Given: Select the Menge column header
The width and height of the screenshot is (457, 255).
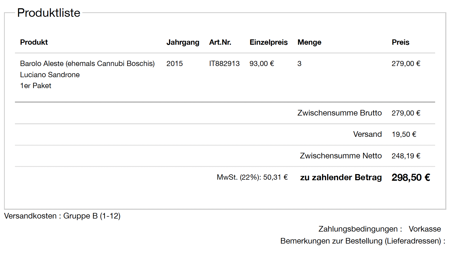Looking at the screenshot, I should 309,42.
